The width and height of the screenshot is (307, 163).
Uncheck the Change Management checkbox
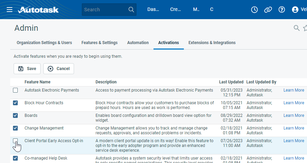[x=15, y=128]
